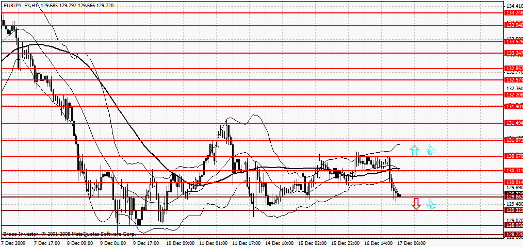Click the 133.526 red price label
This screenshot has height=247, width=523.
[x=514, y=42]
